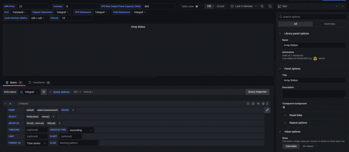Click the Interval value field
This screenshot has height=152, width=349.
click(76, 18)
